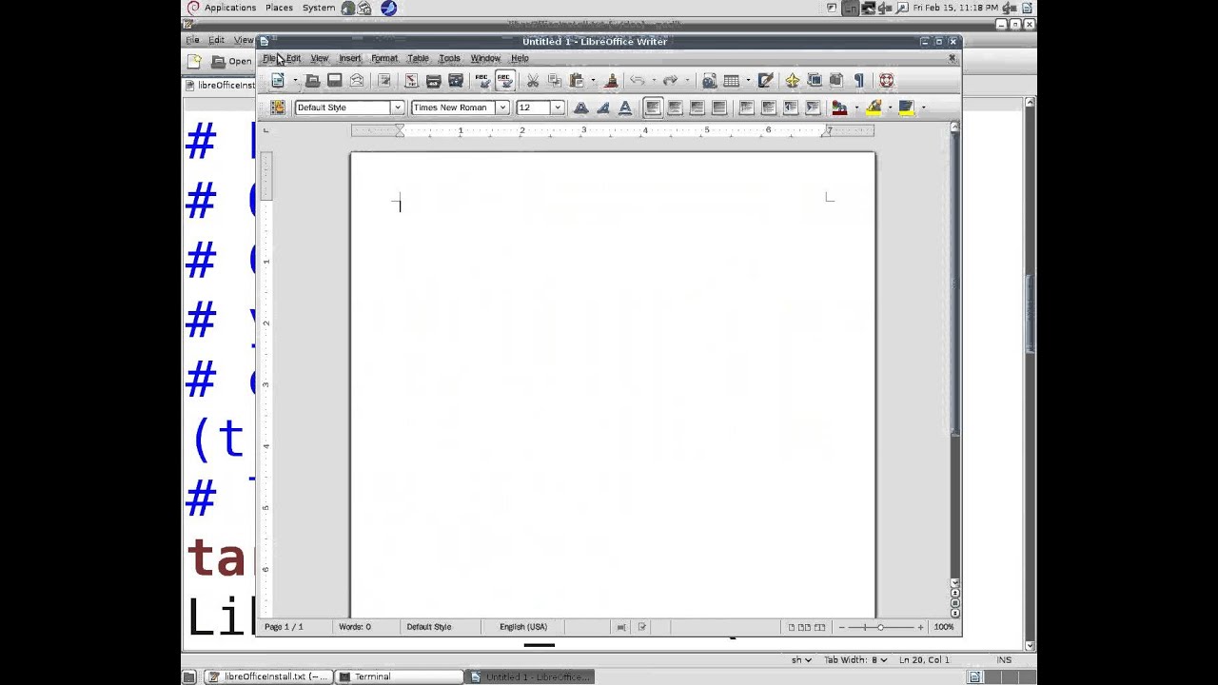This screenshot has width=1218, height=685.
Task: Click libreOfficeInstall.txt taskbar button
Action: click(269, 676)
